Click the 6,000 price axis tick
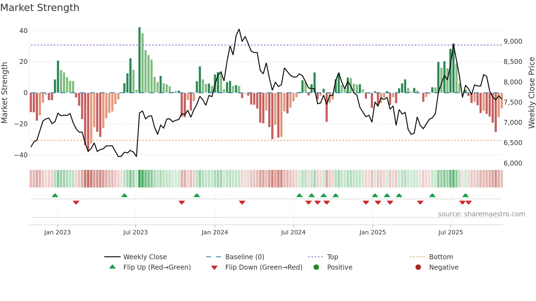 click(513, 163)
